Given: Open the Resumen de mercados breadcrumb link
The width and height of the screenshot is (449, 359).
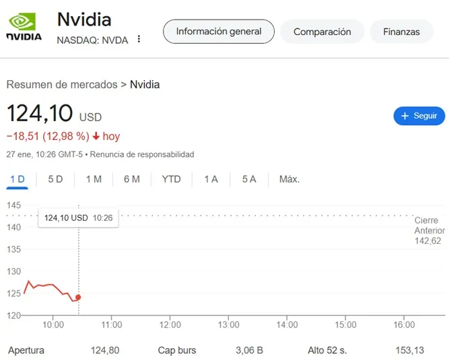Looking at the screenshot, I should click(61, 85).
